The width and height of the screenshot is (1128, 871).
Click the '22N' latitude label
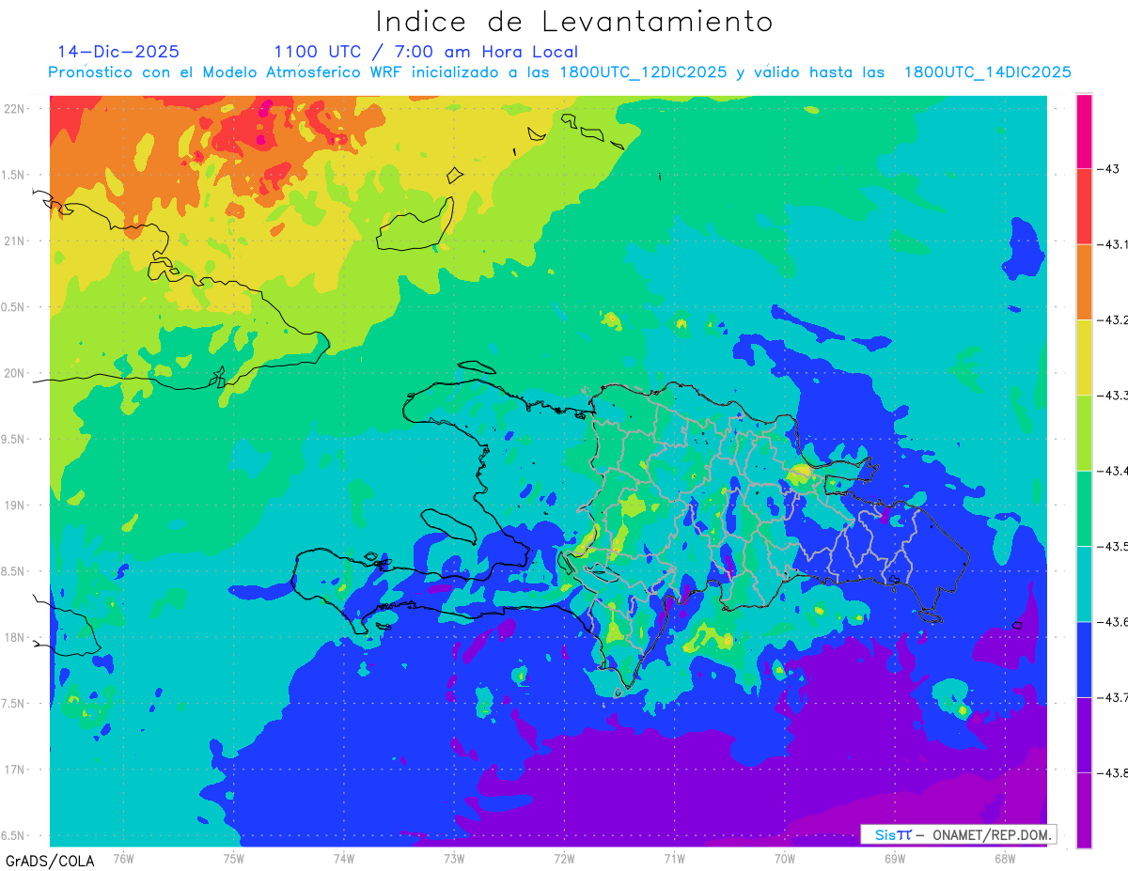point(16,109)
